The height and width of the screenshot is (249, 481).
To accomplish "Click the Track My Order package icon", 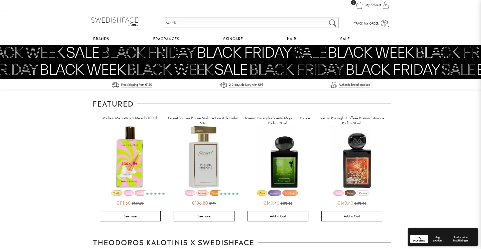I will click(x=384, y=23).
